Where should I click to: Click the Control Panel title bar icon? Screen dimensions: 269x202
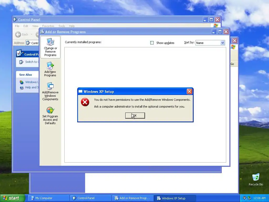click(15, 19)
